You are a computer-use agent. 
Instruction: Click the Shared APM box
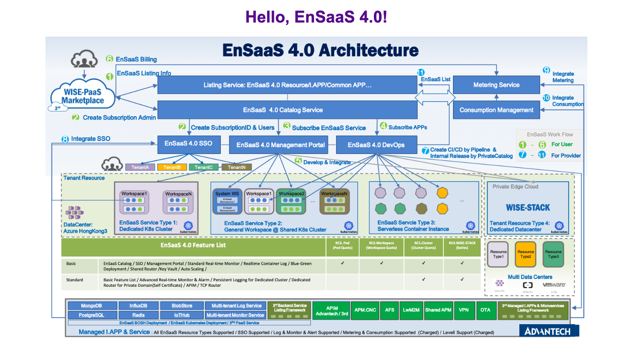(438, 311)
